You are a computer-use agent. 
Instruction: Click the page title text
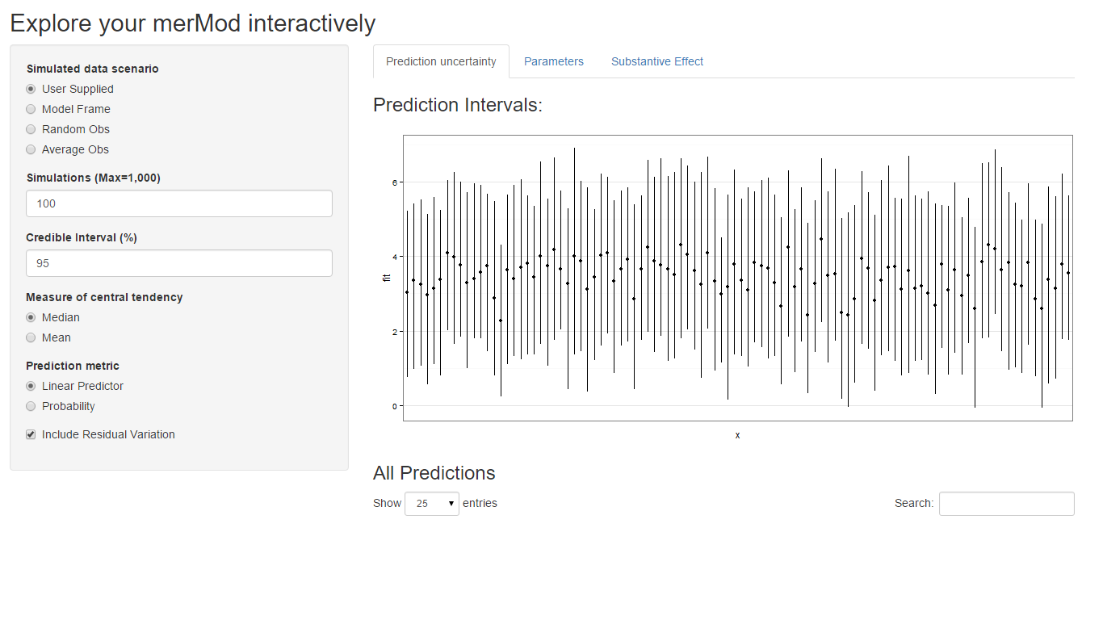[192, 23]
